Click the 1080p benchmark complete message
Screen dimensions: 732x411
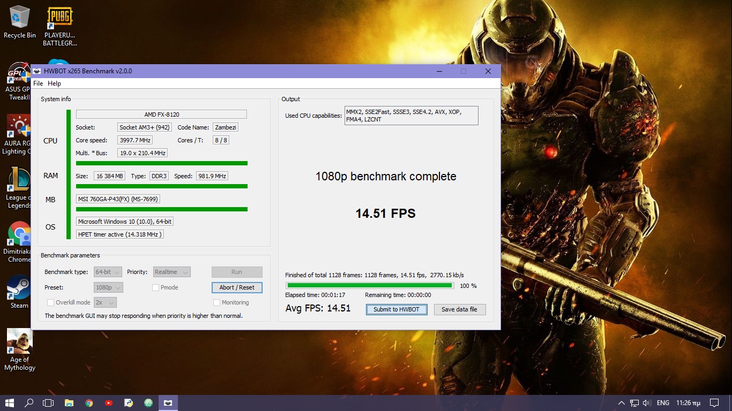tap(386, 177)
